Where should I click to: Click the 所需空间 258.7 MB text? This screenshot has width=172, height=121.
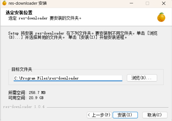27,93
